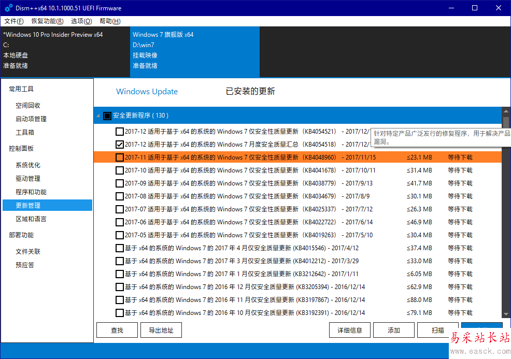Click the 添加 button
This screenshot has height=359, width=511.
[x=394, y=331]
